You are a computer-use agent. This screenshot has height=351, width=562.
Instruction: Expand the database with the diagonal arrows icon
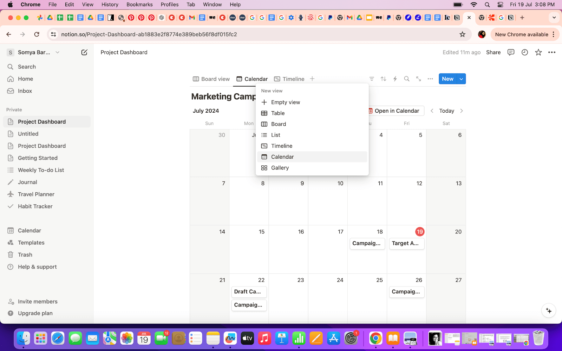point(418,79)
